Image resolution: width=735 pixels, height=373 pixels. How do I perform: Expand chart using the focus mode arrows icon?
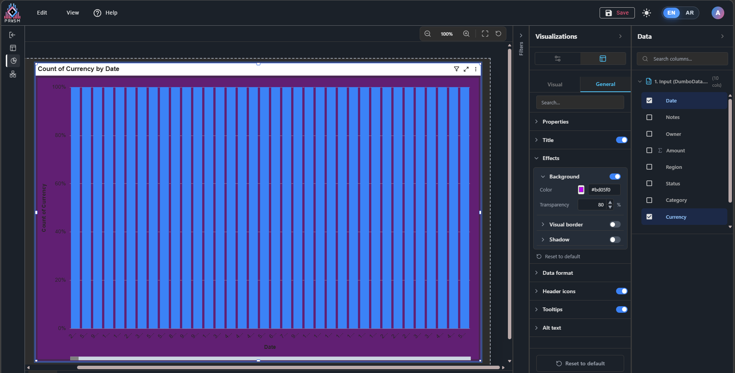point(466,69)
